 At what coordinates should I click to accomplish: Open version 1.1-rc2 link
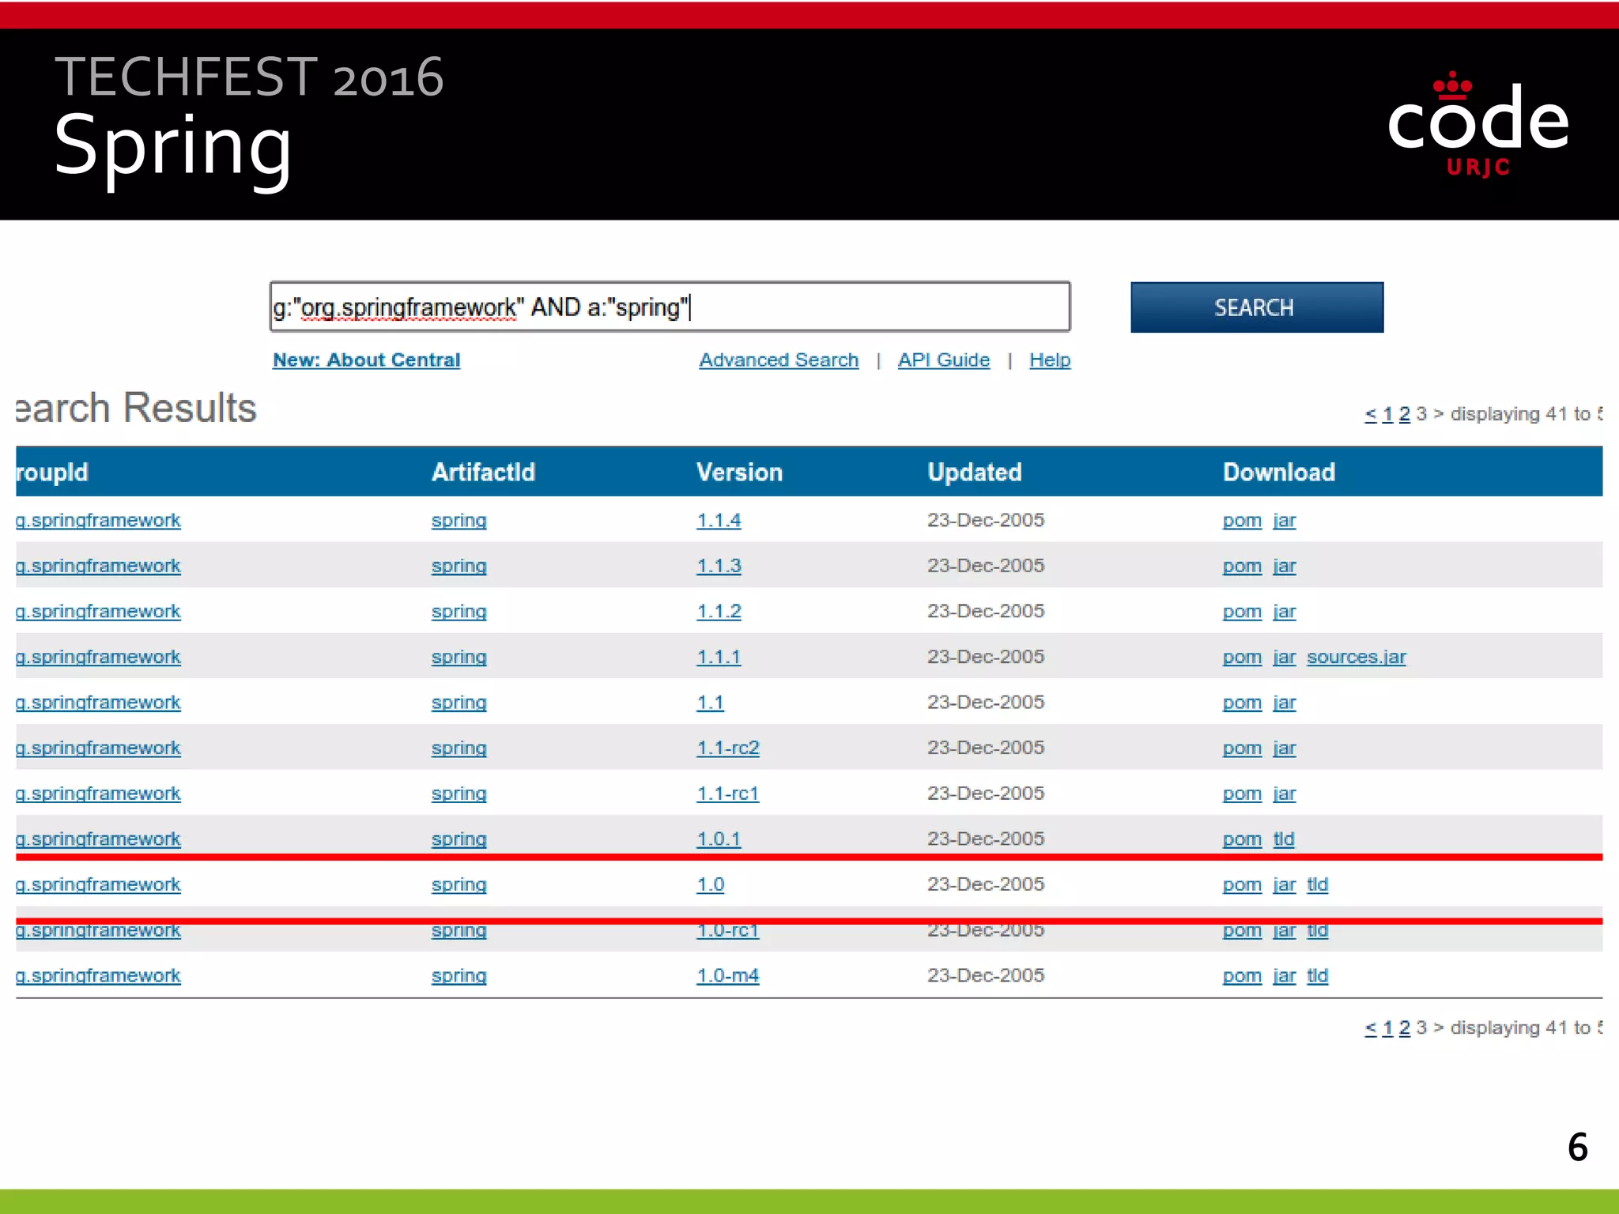click(727, 748)
